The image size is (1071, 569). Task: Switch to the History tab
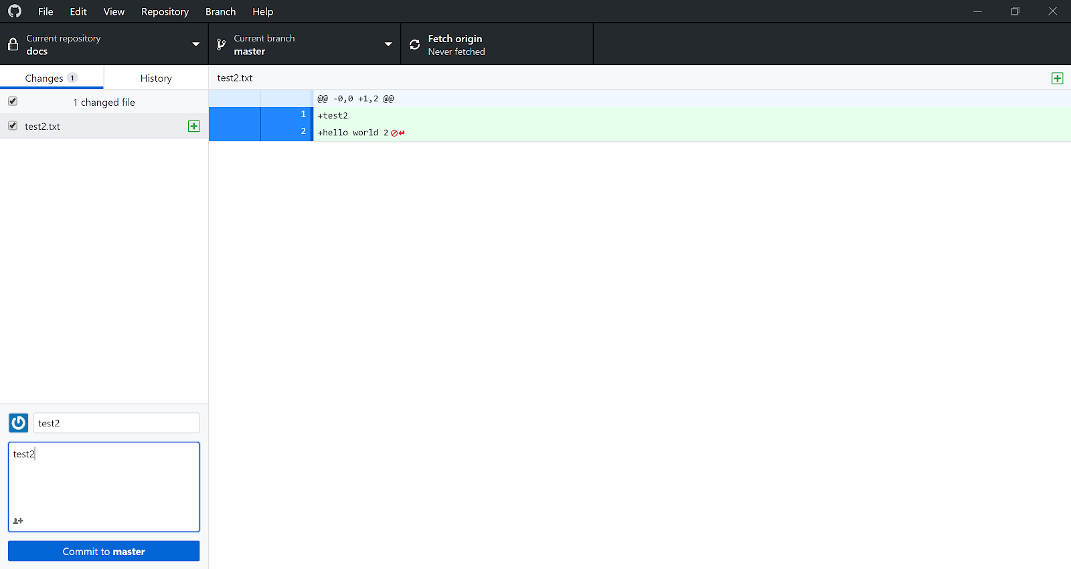[x=156, y=78]
